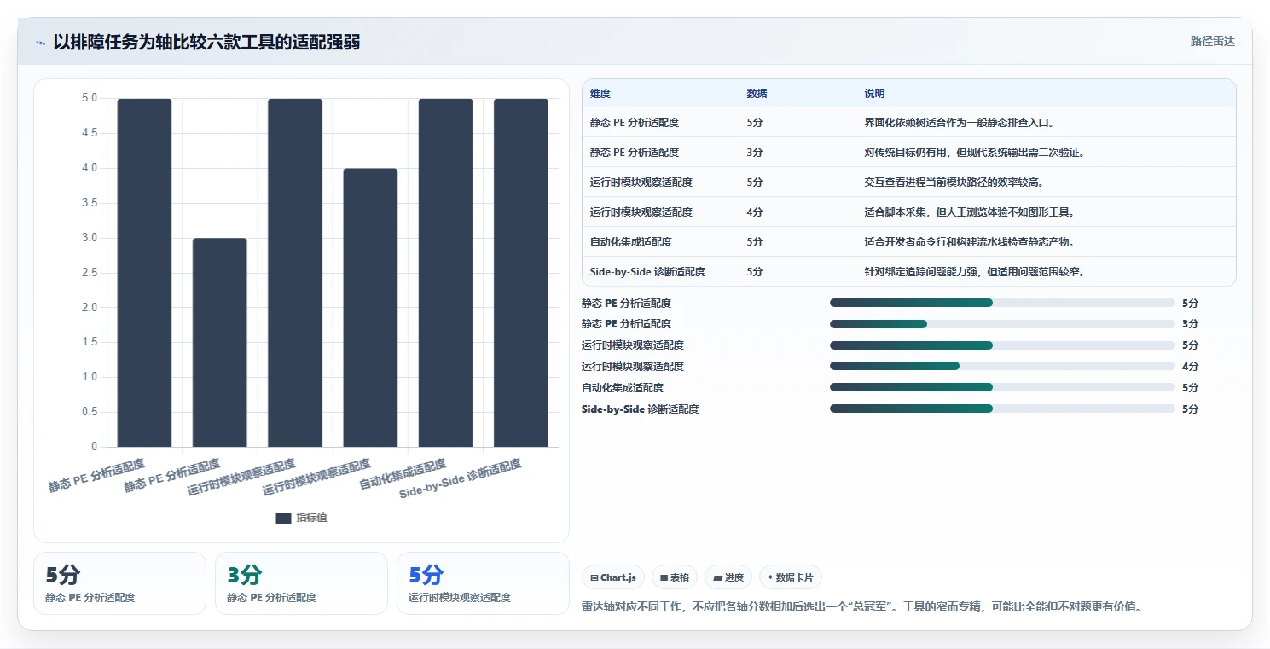The height and width of the screenshot is (649, 1270).
Task: Click the 自动化集成适配度 progress bar
Action: (x=1002, y=388)
